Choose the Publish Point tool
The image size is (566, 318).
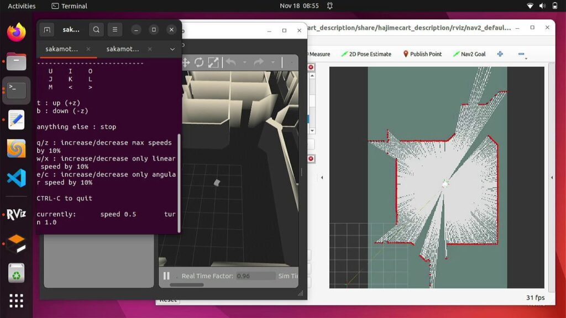422,54
